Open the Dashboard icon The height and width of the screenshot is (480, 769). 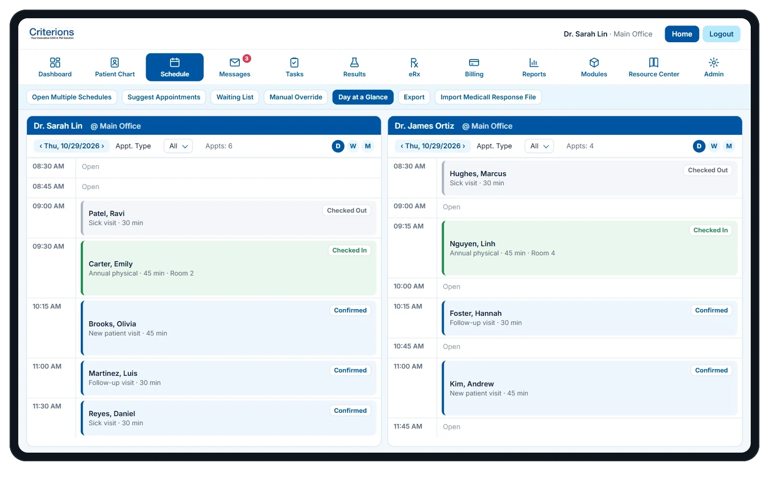pos(55,63)
